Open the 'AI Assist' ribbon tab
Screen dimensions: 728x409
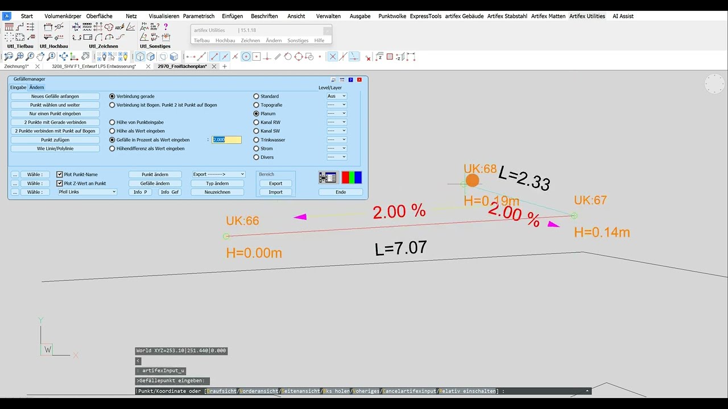coord(623,16)
